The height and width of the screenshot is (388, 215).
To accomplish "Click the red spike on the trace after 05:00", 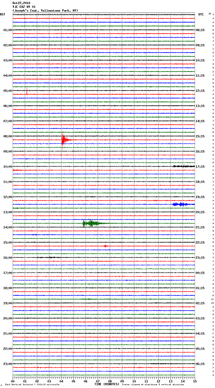I will click(27, 91).
